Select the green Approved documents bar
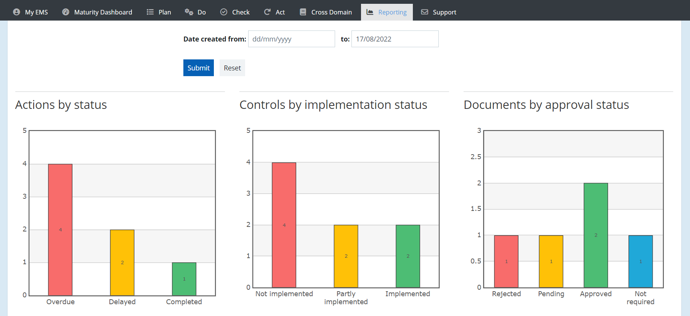 (596, 235)
